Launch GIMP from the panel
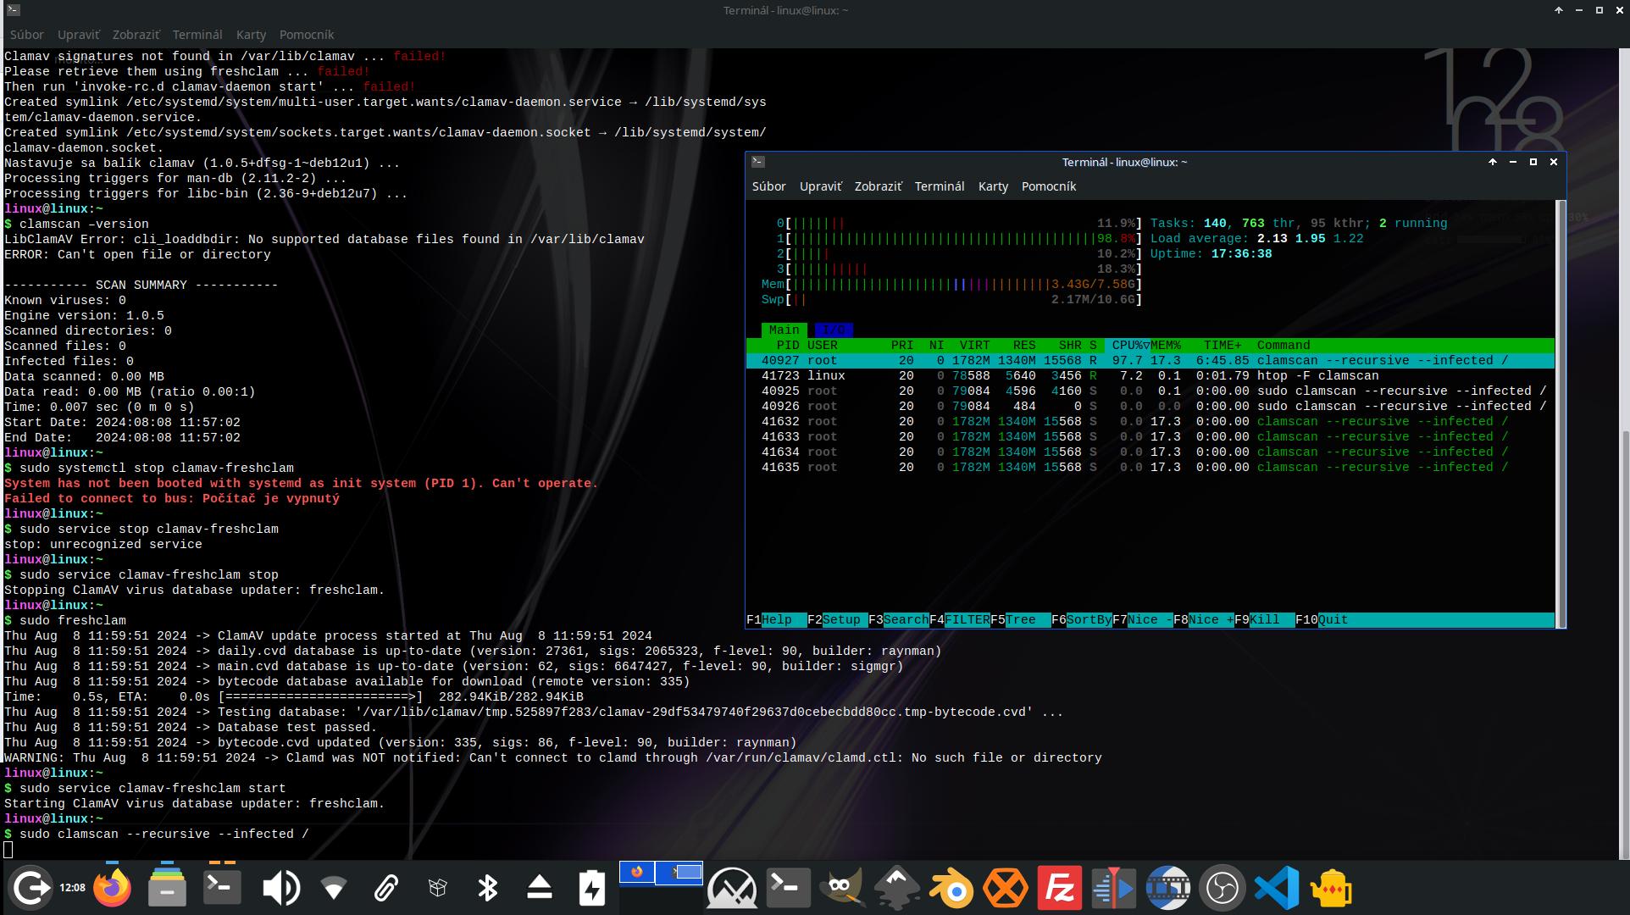The width and height of the screenshot is (1630, 915). click(842, 888)
